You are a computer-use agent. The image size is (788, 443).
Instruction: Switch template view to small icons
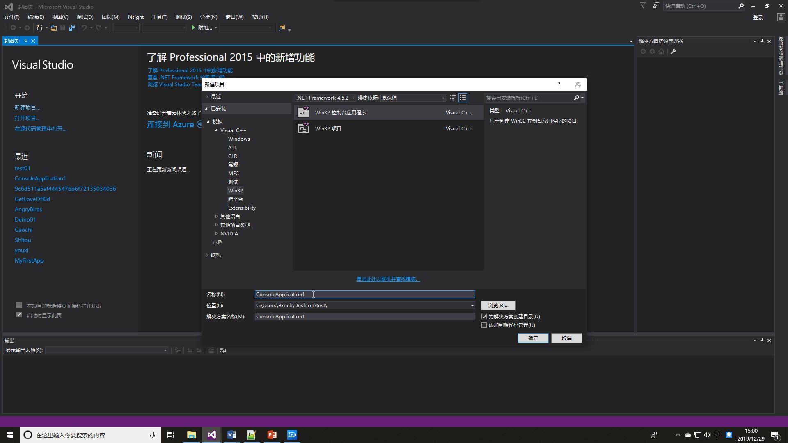pos(452,98)
